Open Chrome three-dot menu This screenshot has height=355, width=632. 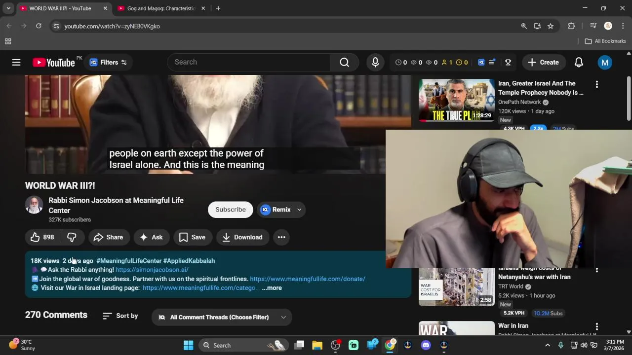pyautogui.click(x=623, y=26)
